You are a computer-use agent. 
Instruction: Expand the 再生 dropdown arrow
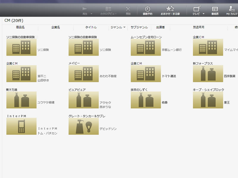[91, 14]
